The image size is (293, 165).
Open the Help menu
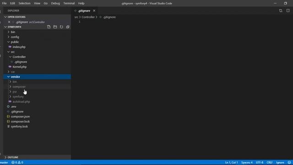tap(81, 3)
